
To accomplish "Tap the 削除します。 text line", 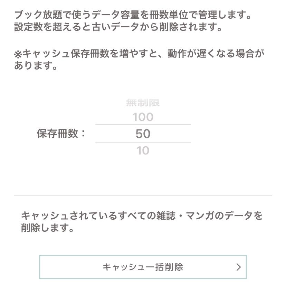I will point(47,228).
